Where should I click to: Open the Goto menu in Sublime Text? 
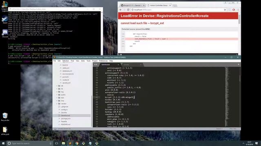tap(83, 61)
